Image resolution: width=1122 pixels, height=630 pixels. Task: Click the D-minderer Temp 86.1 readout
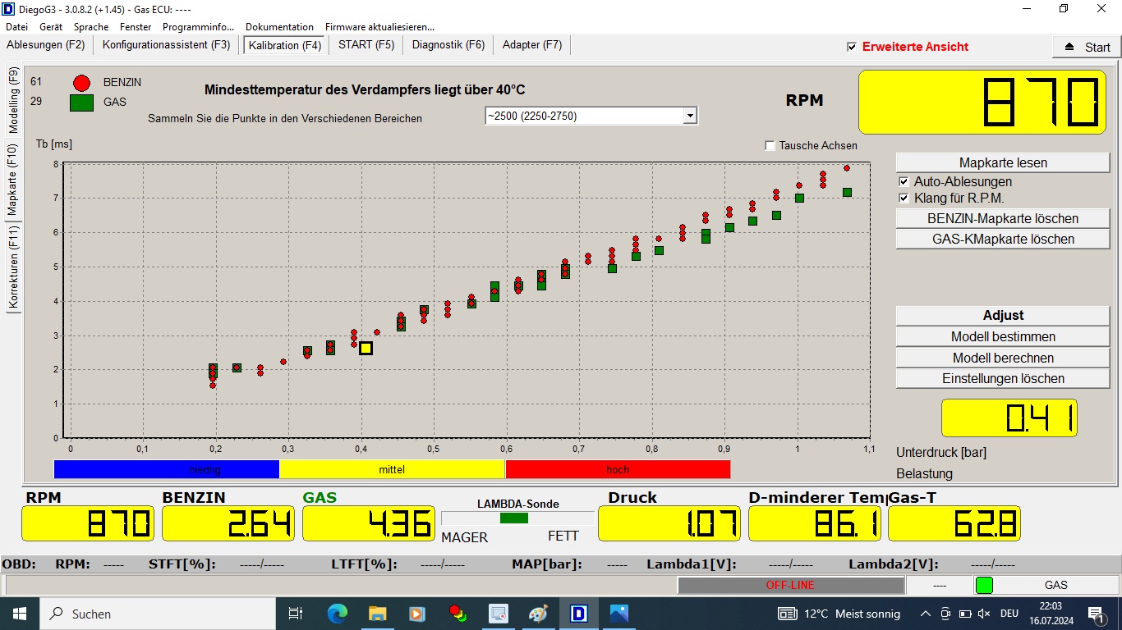click(814, 523)
